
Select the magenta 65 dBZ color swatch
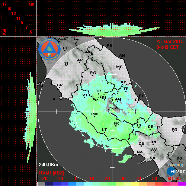tap(182, 184)
